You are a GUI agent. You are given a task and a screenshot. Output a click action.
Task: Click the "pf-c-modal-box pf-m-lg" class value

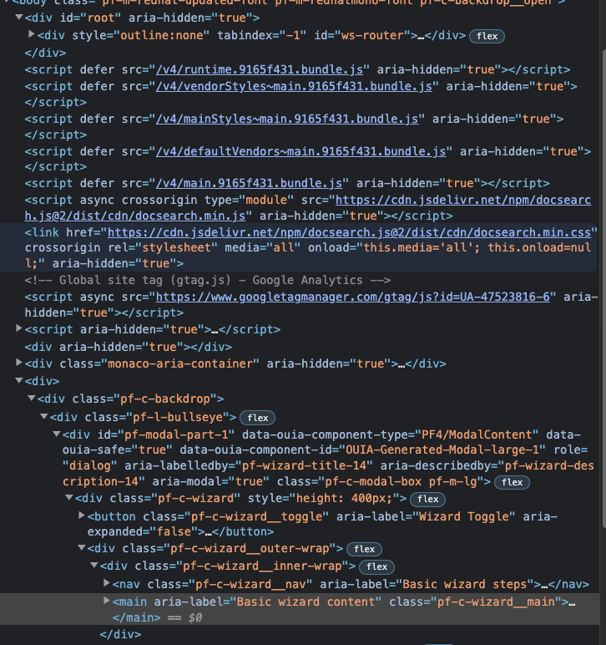401,481
